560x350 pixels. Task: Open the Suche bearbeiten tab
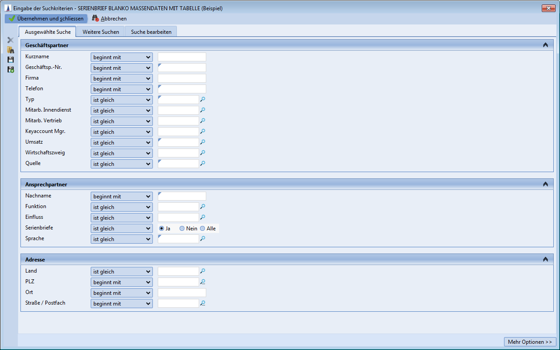[x=151, y=32]
